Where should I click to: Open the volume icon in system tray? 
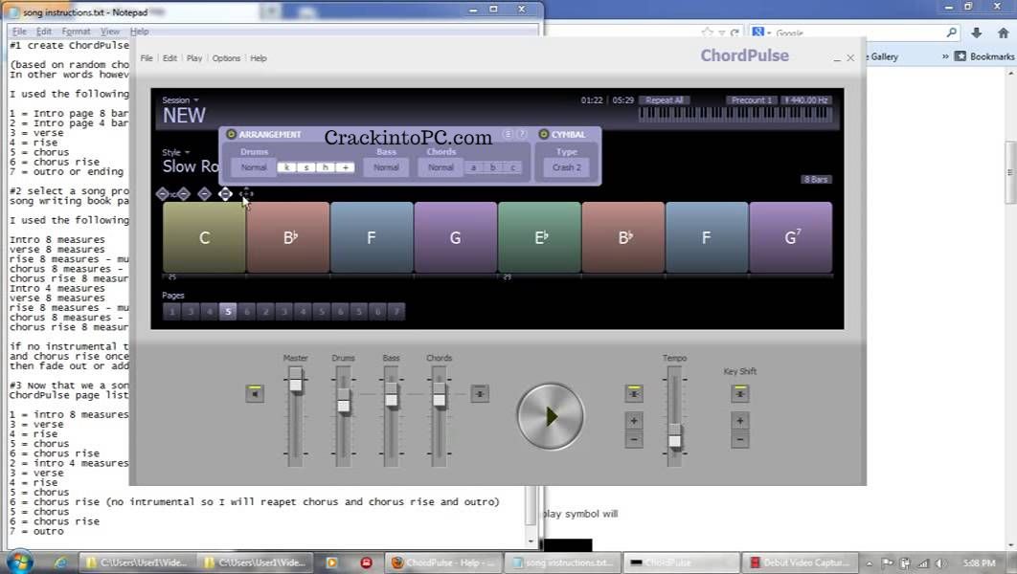click(941, 563)
